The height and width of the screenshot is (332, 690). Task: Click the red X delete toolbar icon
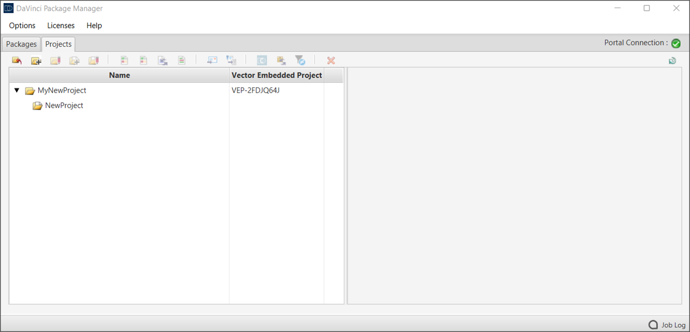click(x=331, y=61)
